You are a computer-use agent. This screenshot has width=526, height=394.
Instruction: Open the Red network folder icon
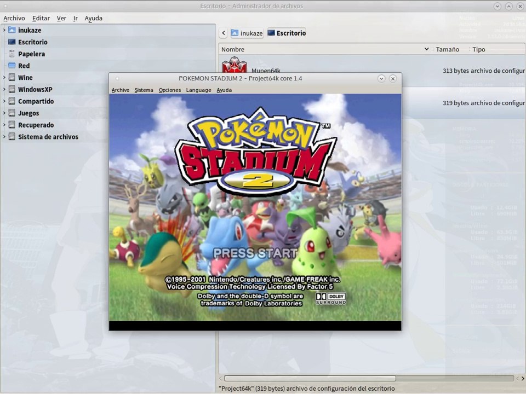(x=12, y=66)
